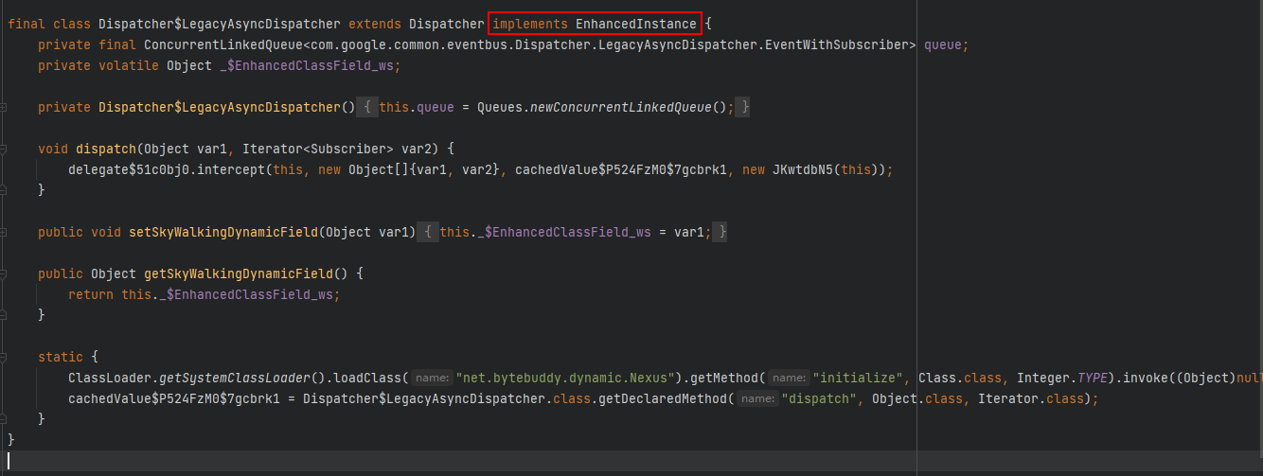
Task: Click 'final class' keyword at file start
Action: [49, 25]
